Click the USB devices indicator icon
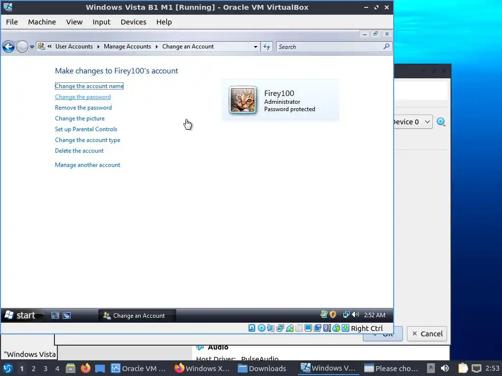 pyautogui.click(x=290, y=328)
